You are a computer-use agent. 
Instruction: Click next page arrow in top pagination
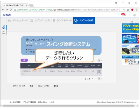[x=101, y=61]
